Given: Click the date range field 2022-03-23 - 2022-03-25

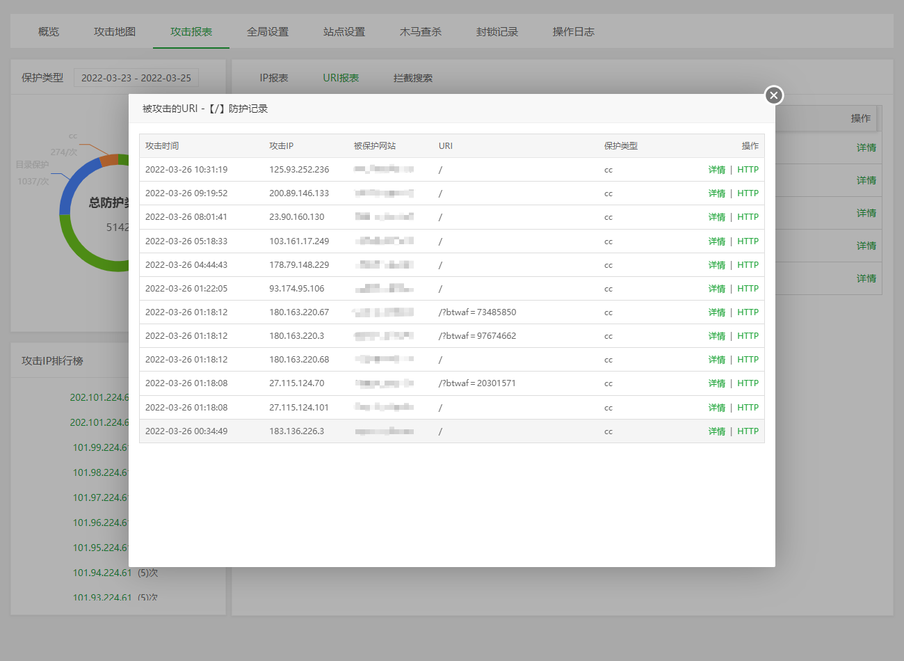Looking at the screenshot, I should [x=136, y=78].
